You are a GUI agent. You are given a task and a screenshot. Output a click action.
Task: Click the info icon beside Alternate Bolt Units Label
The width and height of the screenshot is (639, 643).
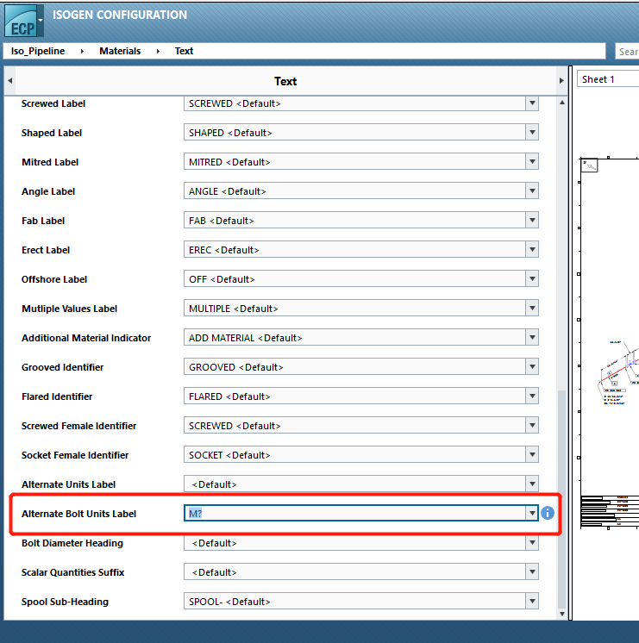pyautogui.click(x=548, y=513)
